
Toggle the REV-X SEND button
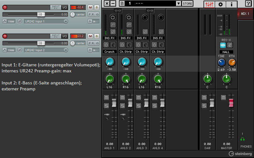[223, 45]
